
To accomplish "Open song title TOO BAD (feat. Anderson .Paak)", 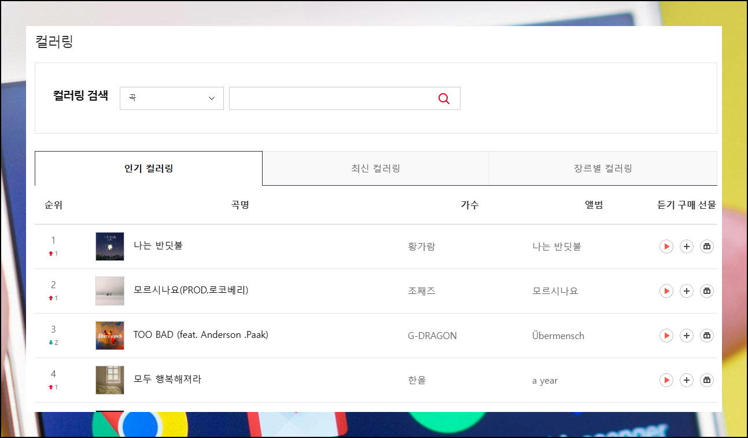I will tap(201, 334).
